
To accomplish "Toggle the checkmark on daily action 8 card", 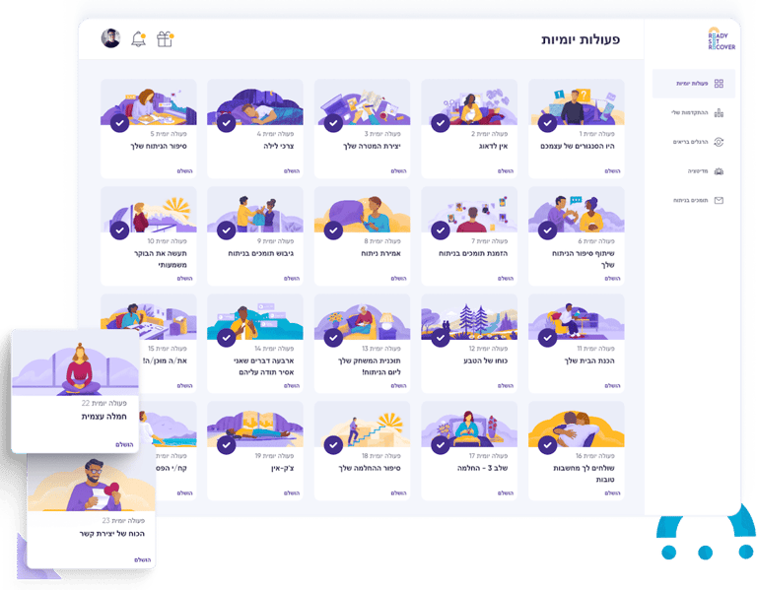I will [333, 230].
